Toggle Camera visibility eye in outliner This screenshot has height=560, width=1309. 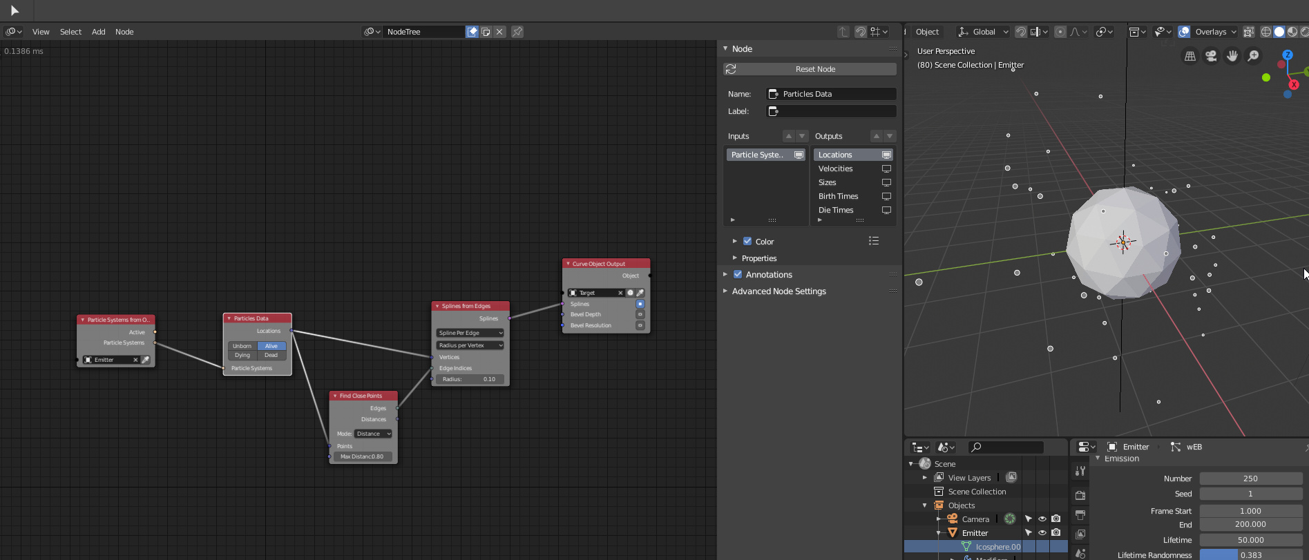tap(1042, 519)
